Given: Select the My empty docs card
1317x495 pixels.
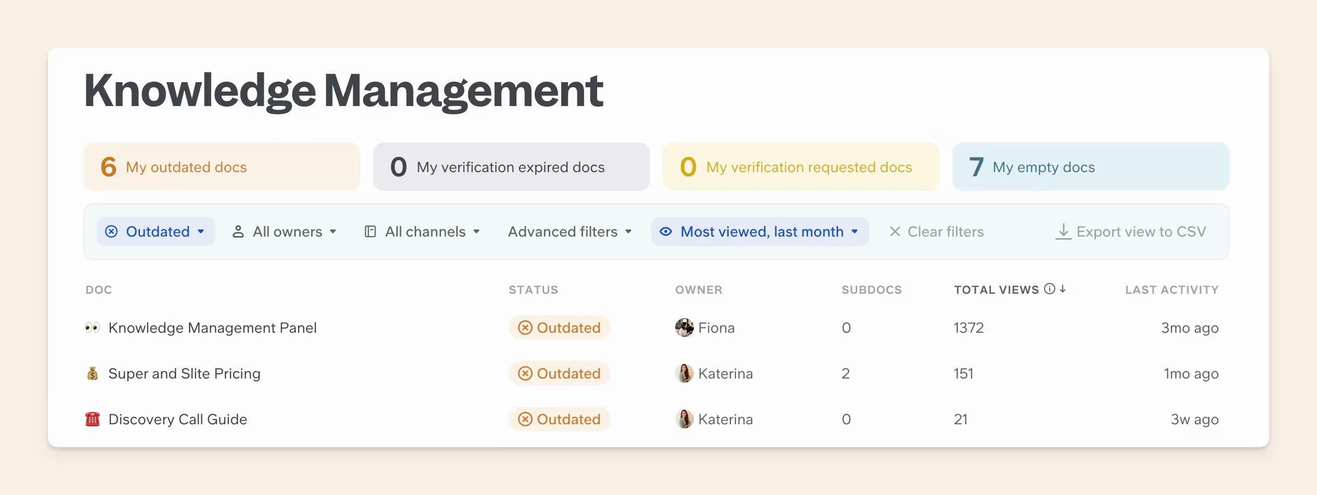Looking at the screenshot, I should point(1091,167).
